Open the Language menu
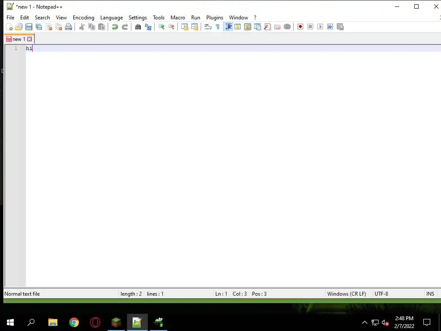This screenshot has width=441, height=331. [x=112, y=17]
